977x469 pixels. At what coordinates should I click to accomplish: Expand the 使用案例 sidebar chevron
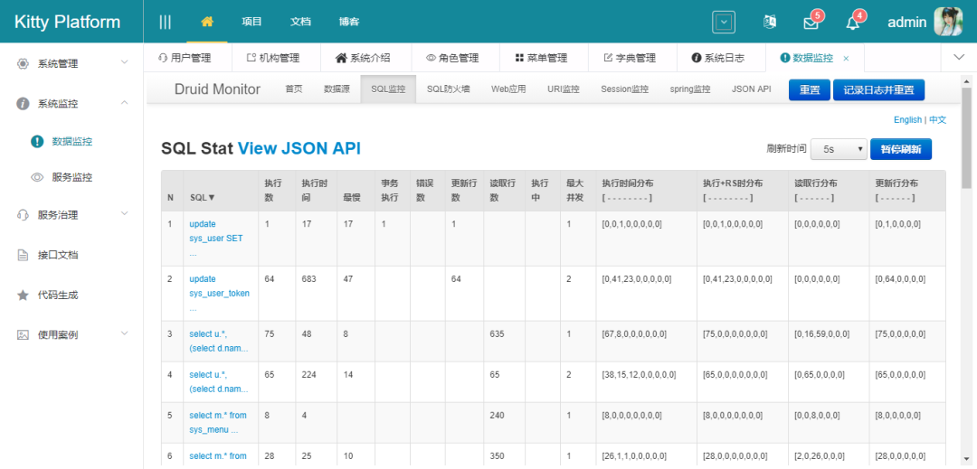tap(124, 333)
